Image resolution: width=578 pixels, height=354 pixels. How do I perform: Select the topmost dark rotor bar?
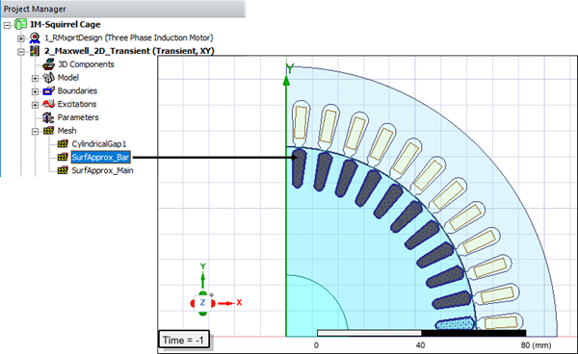tap(299, 167)
